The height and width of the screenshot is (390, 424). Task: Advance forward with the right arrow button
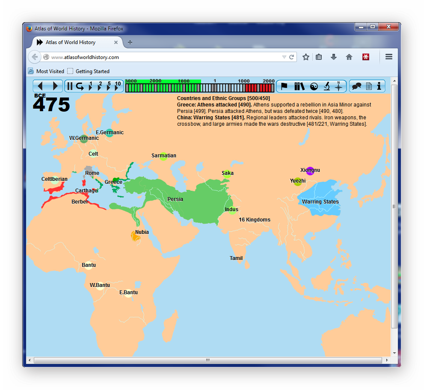(55, 86)
